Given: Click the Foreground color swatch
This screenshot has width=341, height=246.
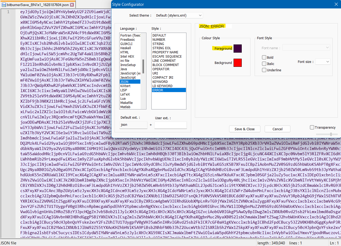Looking at the screenshot, I should point(238,48).
